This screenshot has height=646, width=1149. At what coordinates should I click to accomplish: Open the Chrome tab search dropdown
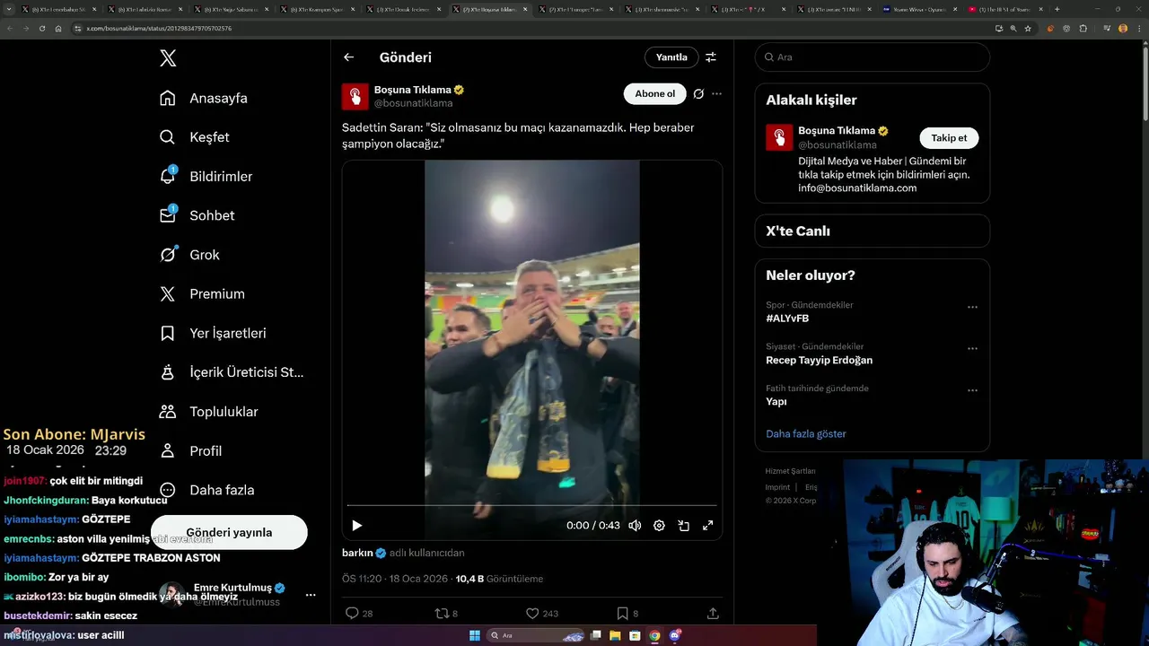10,9
